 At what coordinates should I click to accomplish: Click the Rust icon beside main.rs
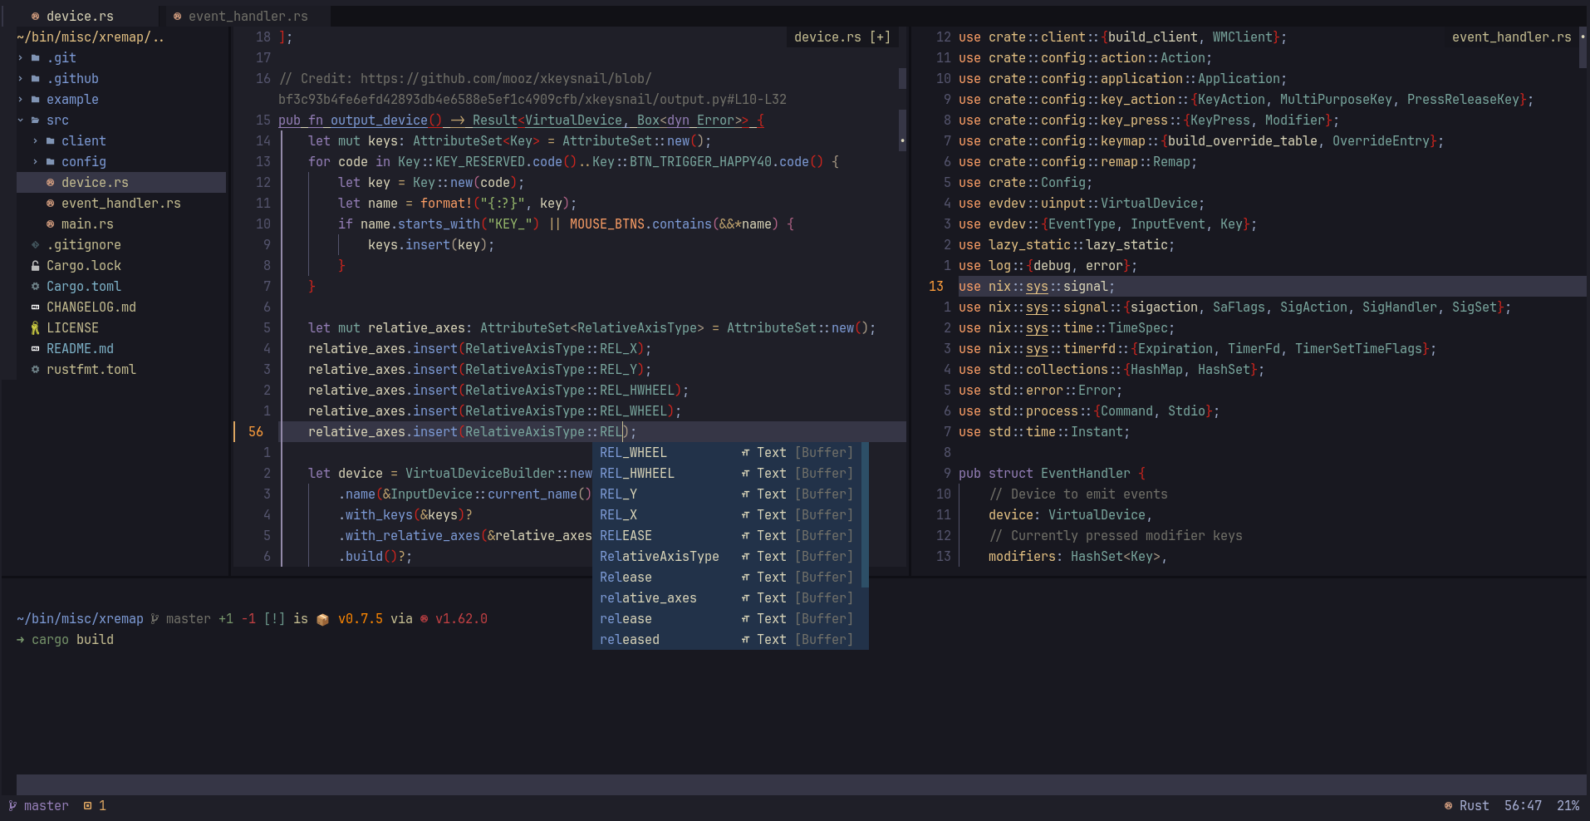50,224
